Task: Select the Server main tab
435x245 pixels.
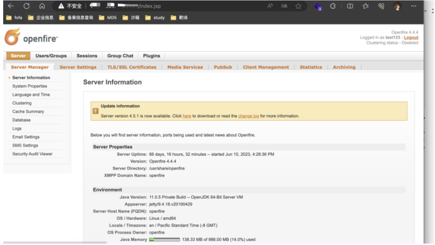Action: click(x=18, y=56)
